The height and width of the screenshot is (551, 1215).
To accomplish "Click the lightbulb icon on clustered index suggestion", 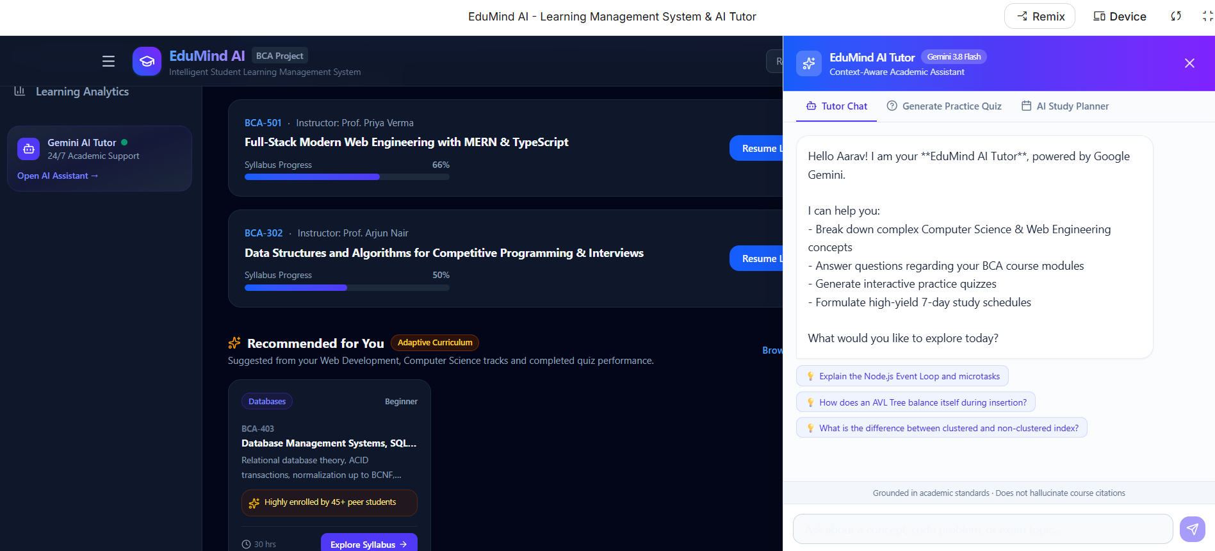I will (810, 428).
